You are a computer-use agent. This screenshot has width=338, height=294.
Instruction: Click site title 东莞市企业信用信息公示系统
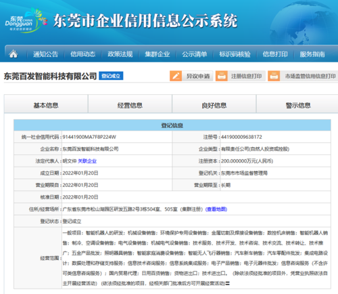[x=145, y=21]
